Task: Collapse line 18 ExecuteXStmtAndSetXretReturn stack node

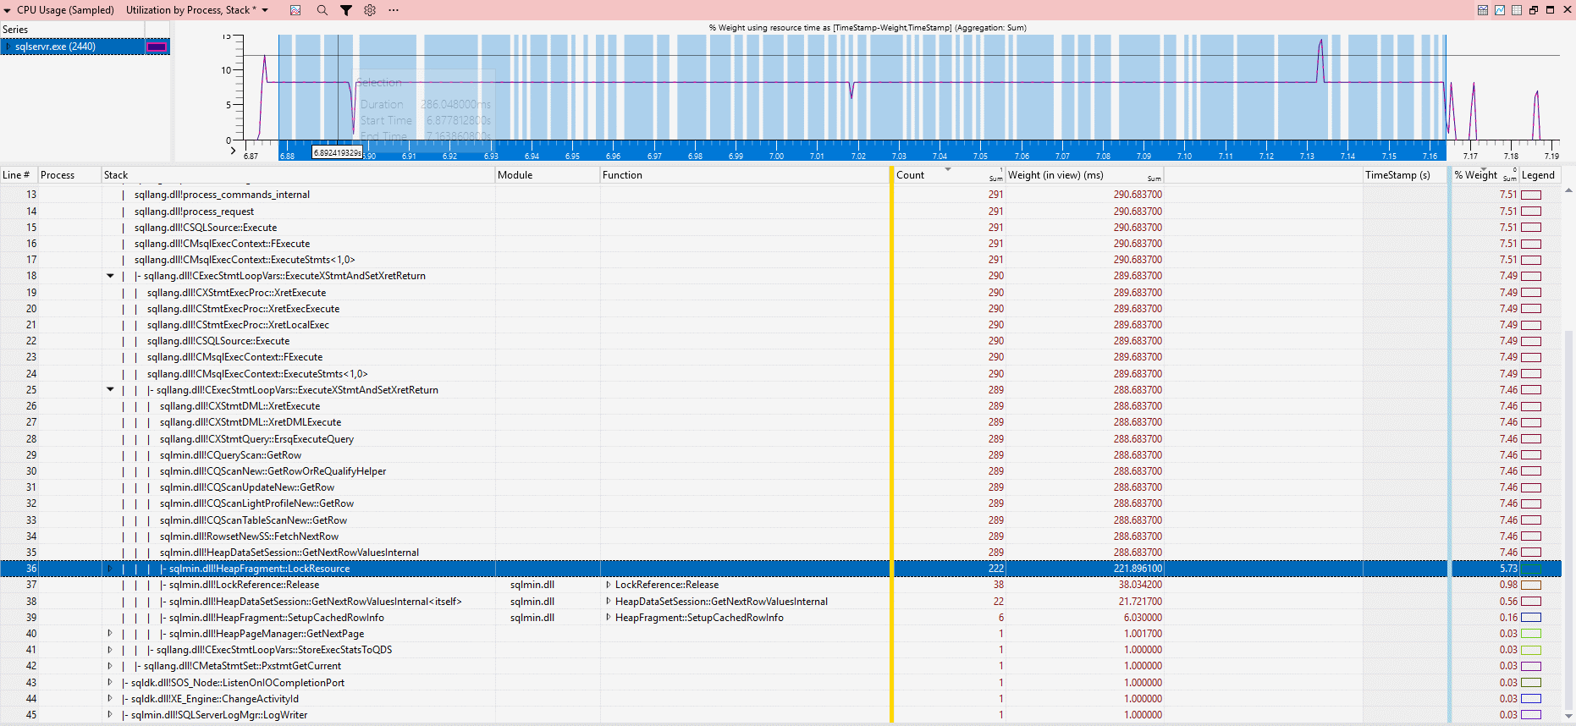Action: pos(110,276)
